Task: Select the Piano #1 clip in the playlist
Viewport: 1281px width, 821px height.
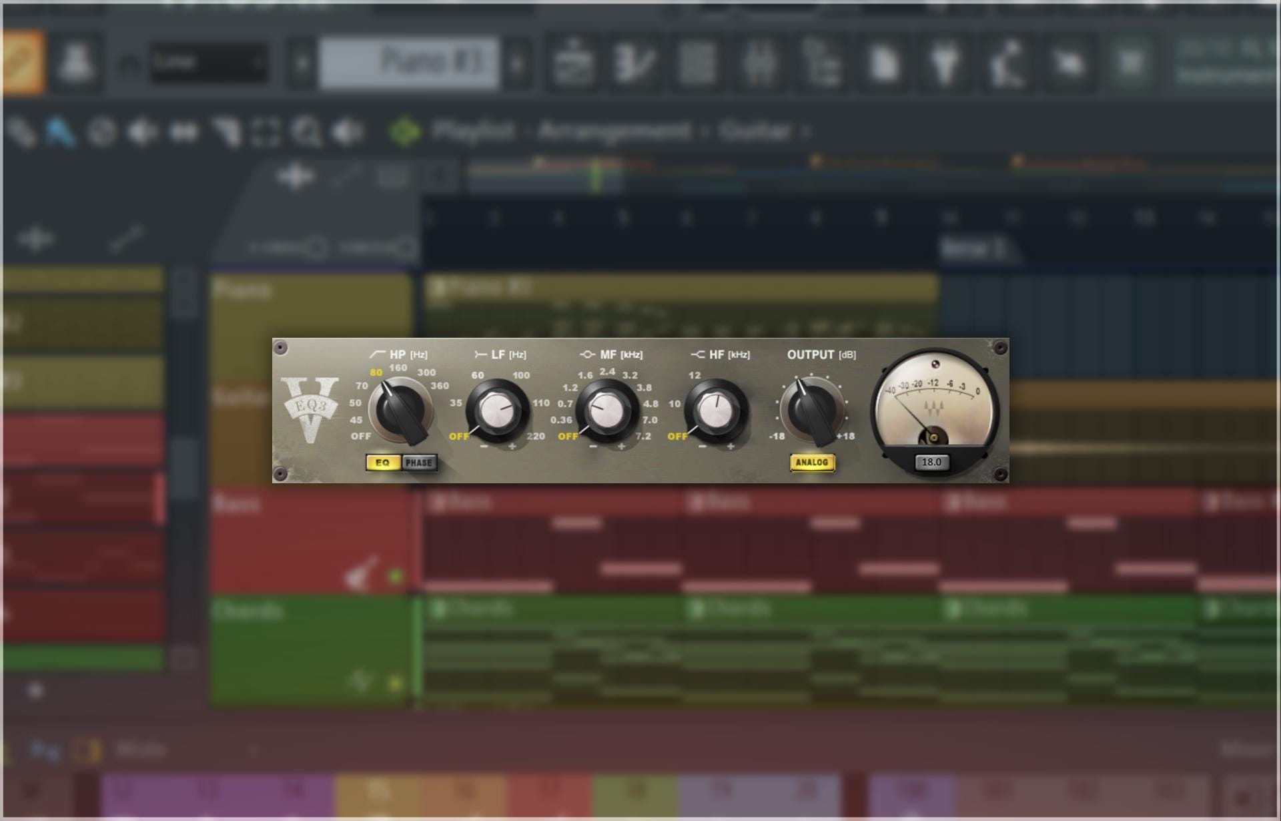Action: pos(681,304)
